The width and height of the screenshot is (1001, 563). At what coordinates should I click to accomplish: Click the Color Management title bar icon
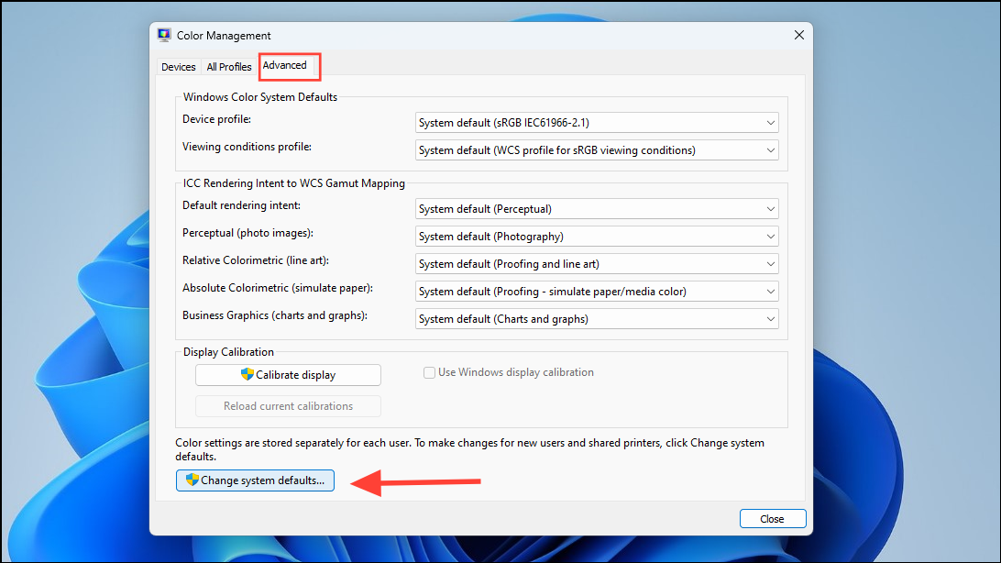[164, 34]
